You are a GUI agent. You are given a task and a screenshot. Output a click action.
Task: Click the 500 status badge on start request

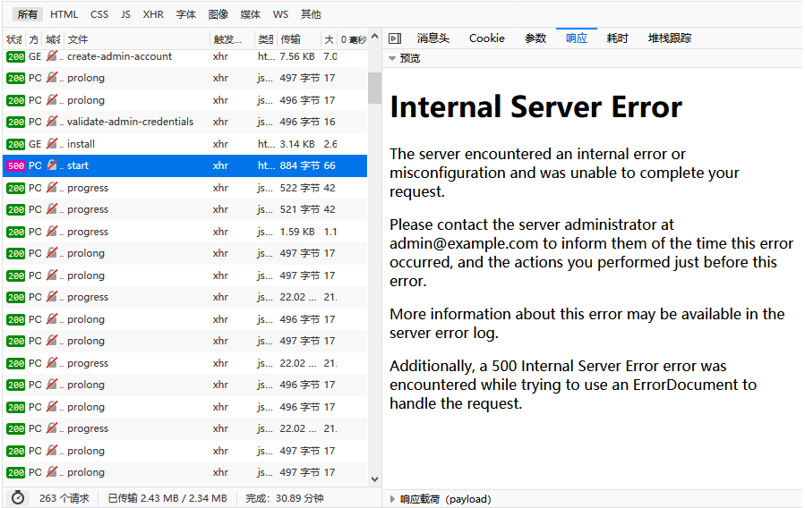(15, 165)
